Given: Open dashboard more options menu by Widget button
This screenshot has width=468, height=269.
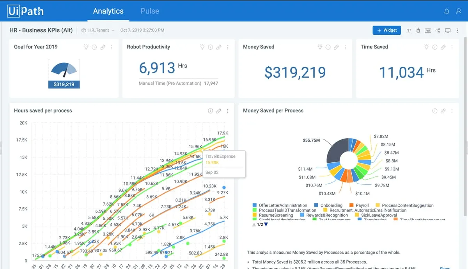Looking at the screenshot, I should [x=457, y=30].
